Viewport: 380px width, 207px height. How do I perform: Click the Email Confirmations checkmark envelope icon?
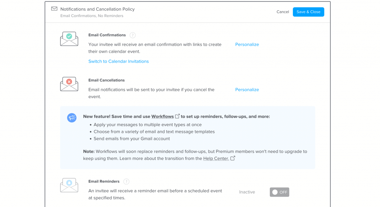tap(69, 39)
